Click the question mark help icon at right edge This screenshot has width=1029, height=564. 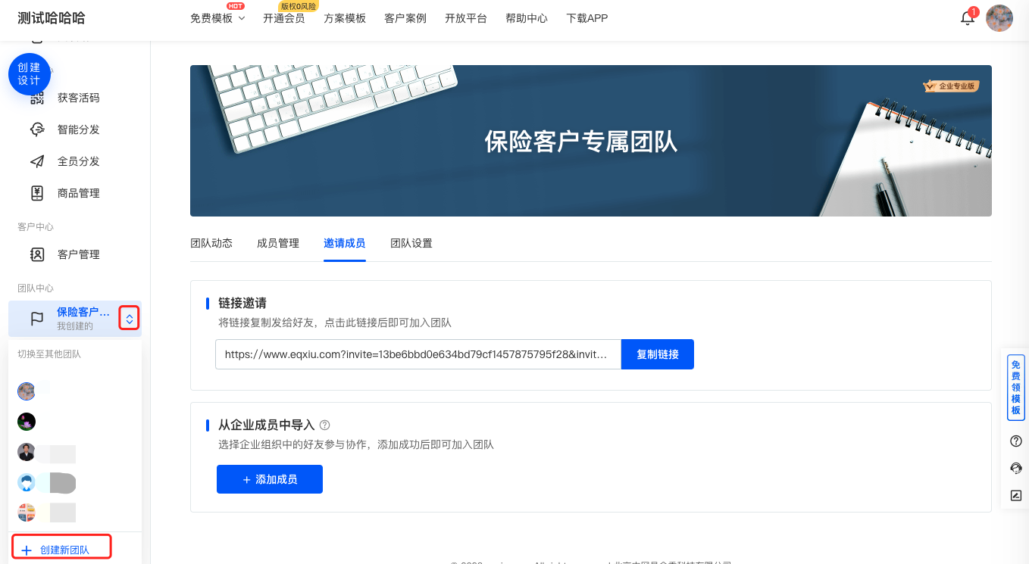(x=1016, y=441)
